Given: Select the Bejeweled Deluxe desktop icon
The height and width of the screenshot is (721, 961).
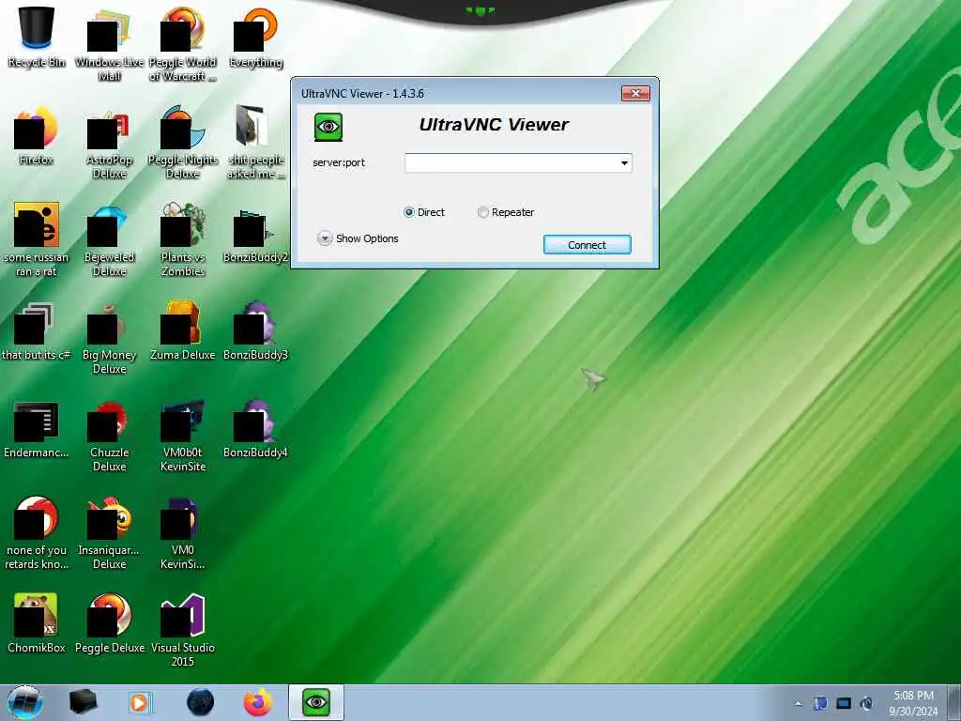Looking at the screenshot, I should click(x=109, y=239).
